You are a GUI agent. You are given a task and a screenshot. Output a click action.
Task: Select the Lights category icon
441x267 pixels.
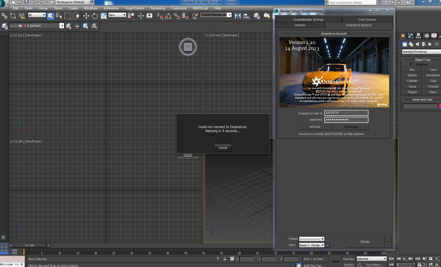coord(417,44)
